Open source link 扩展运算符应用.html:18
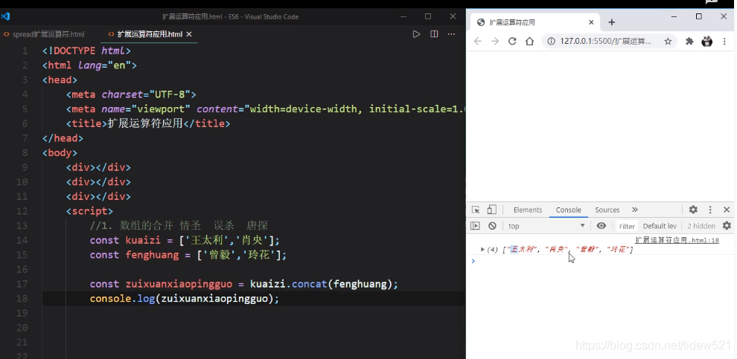Screen dimensions: 737x359 [677, 240]
